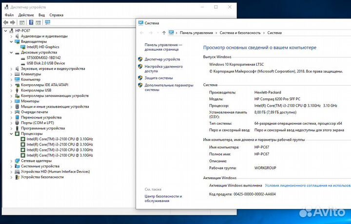Screen dimensions: 351x224
Task: Open the Диспетчер устройств link in System
Action: pyautogui.click(x=162, y=59)
